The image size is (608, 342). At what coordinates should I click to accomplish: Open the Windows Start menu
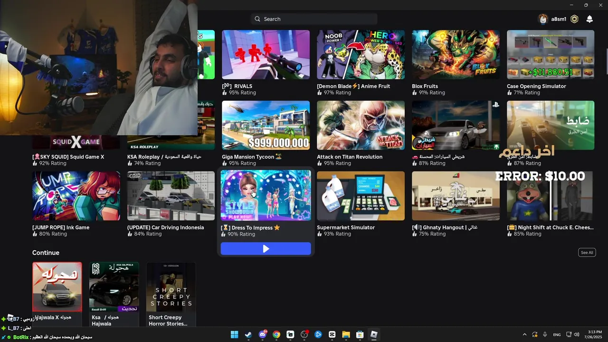(234, 334)
